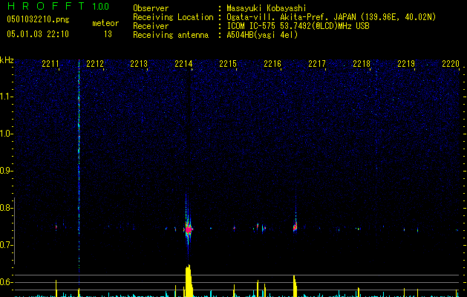Click the A504HB(yagi 4el) antenna text

[262, 35]
